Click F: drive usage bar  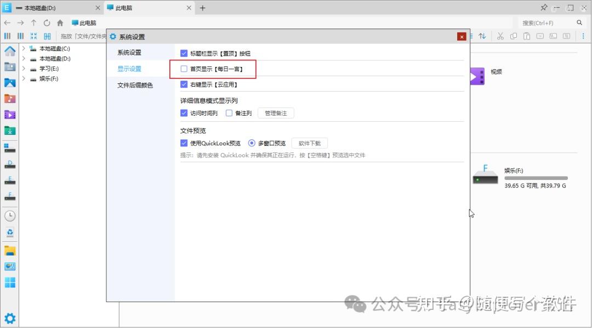[x=536, y=178]
